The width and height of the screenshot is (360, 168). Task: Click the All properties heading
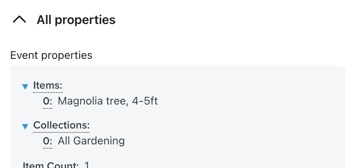(76, 20)
